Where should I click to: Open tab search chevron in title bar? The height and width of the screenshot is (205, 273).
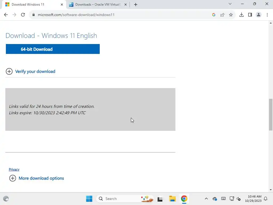click(x=230, y=4)
